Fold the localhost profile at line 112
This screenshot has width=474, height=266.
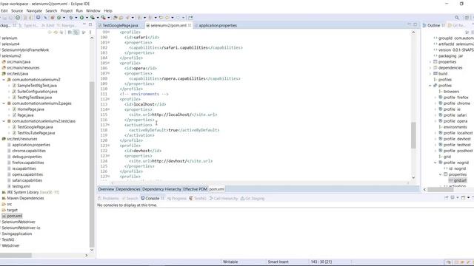click(x=109, y=99)
